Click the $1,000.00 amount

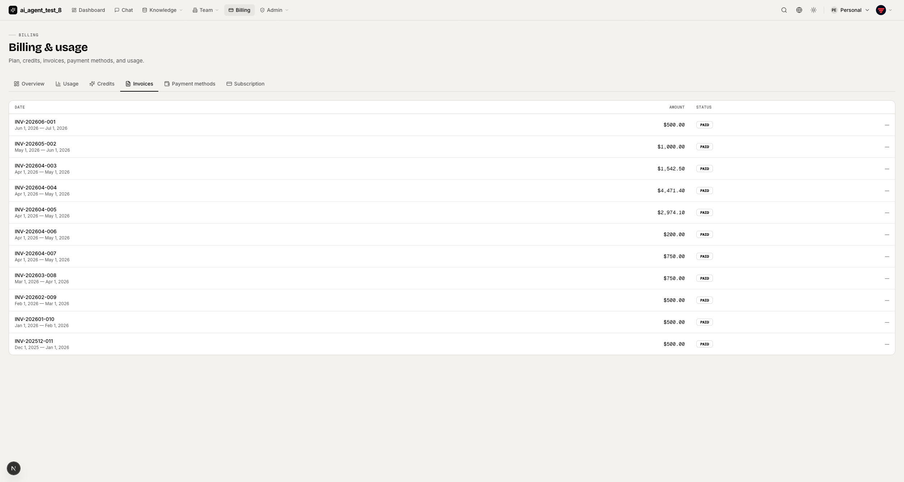(x=671, y=147)
